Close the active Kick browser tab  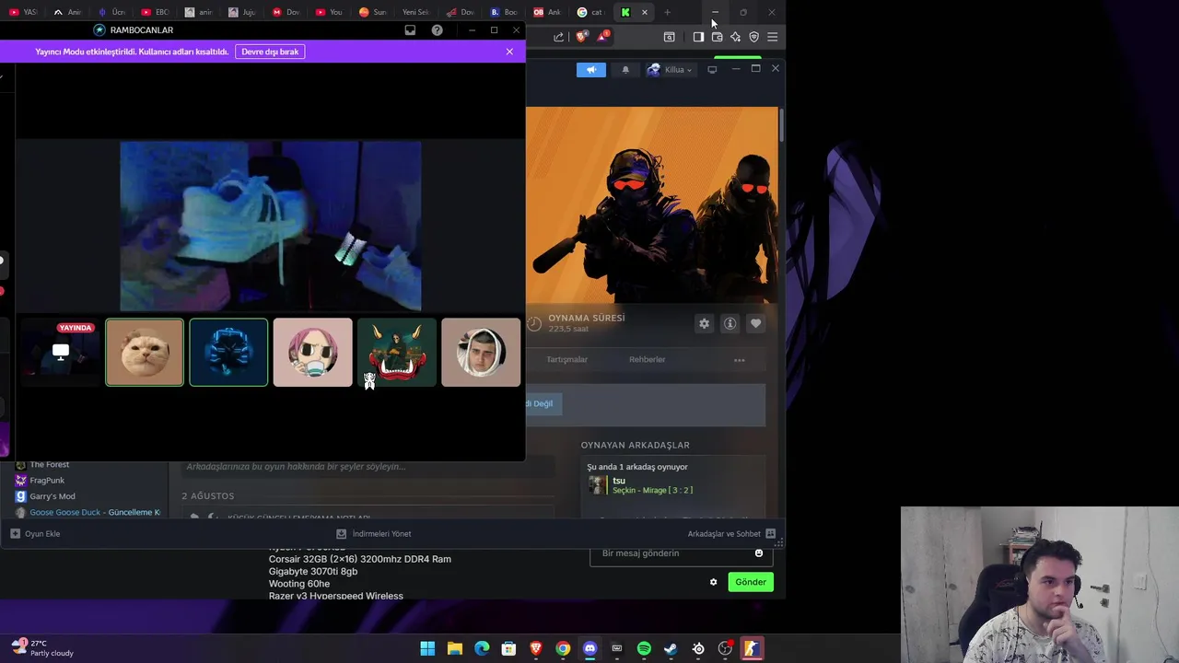click(645, 12)
